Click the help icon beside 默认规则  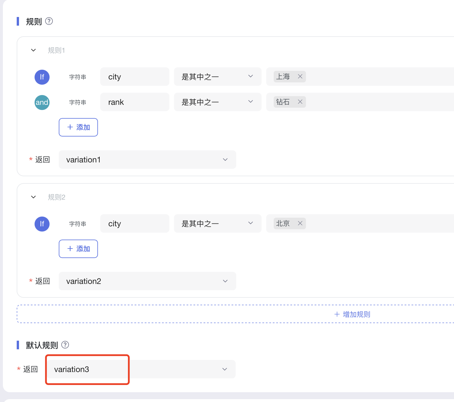(65, 345)
